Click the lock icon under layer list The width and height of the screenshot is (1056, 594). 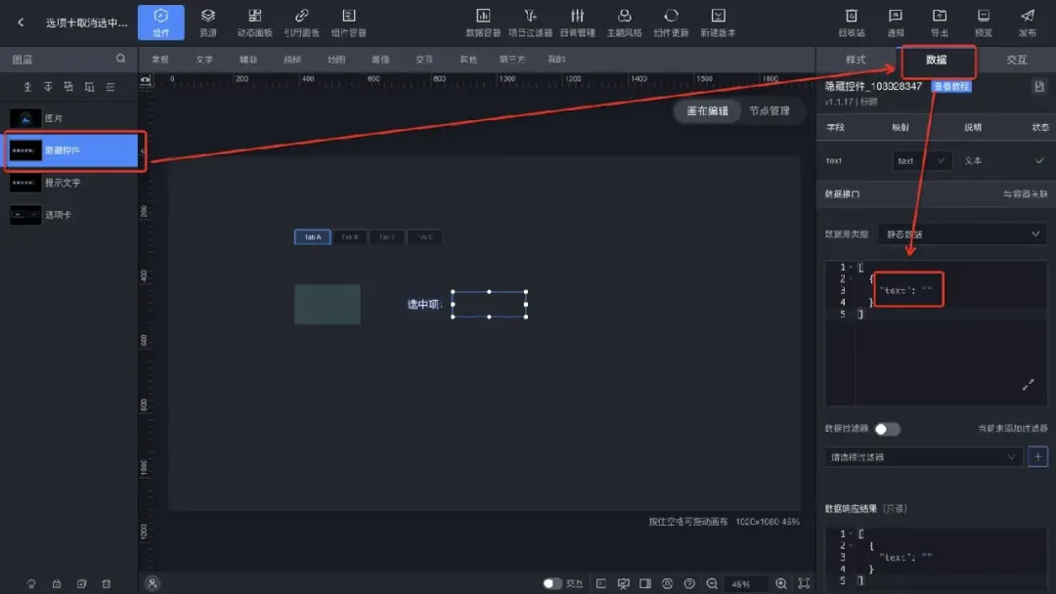point(57,584)
